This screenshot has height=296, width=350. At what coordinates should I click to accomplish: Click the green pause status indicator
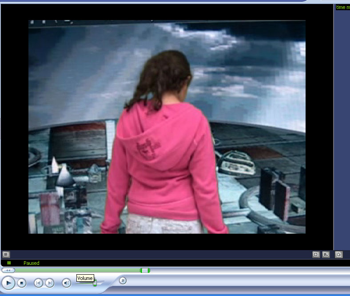(9, 263)
